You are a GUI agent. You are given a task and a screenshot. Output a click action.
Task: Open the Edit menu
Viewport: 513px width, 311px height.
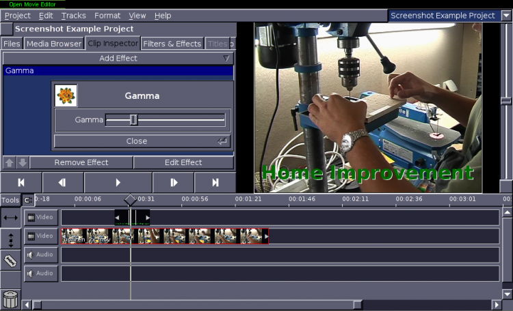point(46,15)
